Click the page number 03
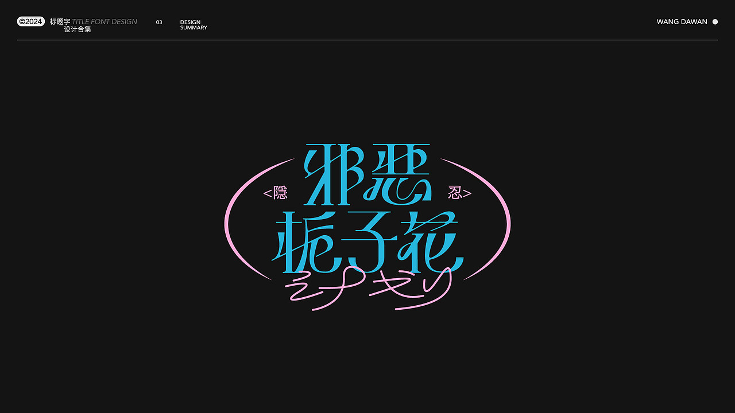Viewport: 735px width, 413px height. click(x=159, y=22)
